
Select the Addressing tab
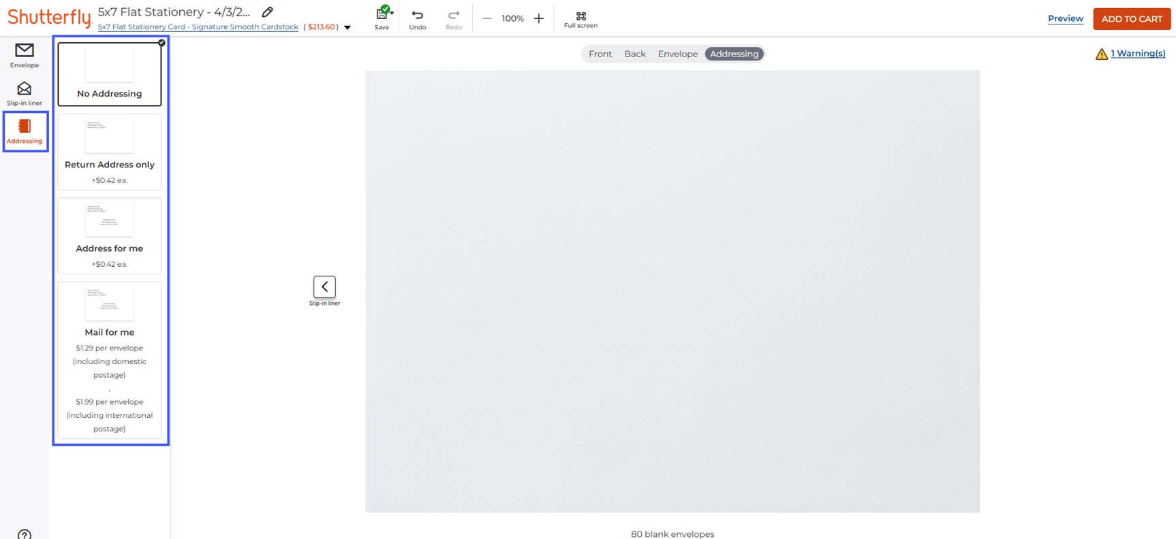coord(734,54)
